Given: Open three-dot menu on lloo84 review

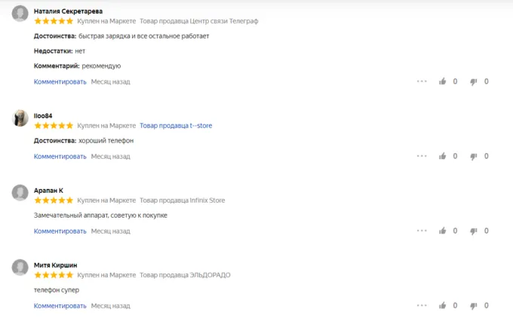Looking at the screenshot, I should tap(422, 156).
